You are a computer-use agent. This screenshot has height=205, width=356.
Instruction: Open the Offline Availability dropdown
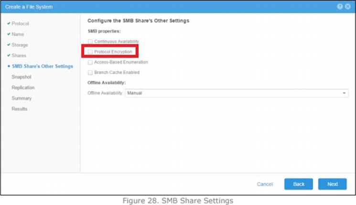point(237,93)
